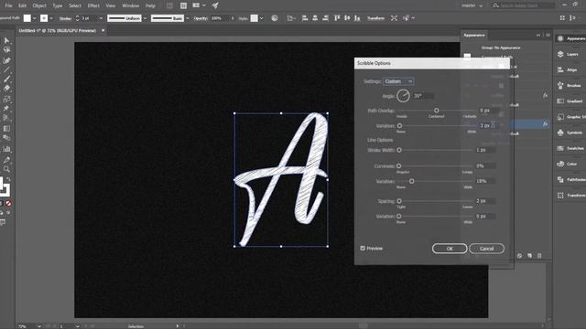
Task: Click Cancel in Scribble Options
Action: [486, 249]
